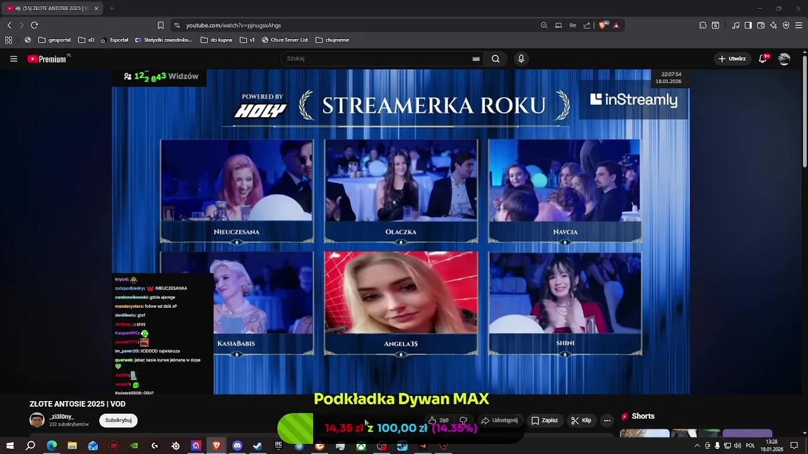The image size is (808, 454).
Task: Like the video with thumbs up
Action: tap(439, 421)
